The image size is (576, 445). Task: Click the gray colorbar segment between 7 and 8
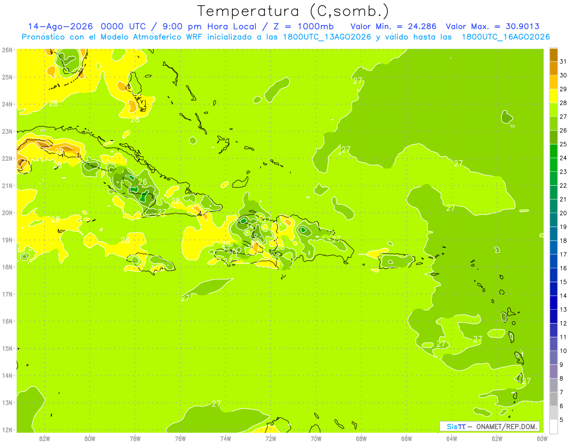[553, 385]
